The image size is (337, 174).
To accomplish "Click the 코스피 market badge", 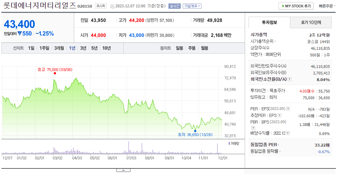I will (101, 6).
